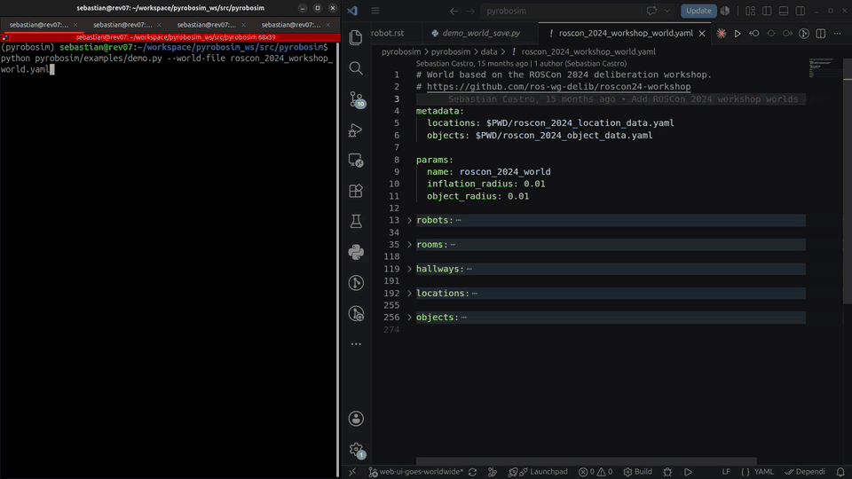This screenshot has height=479, width=852.
Task: Click the git blame author CodeLens text
Action: coord(521,64)
